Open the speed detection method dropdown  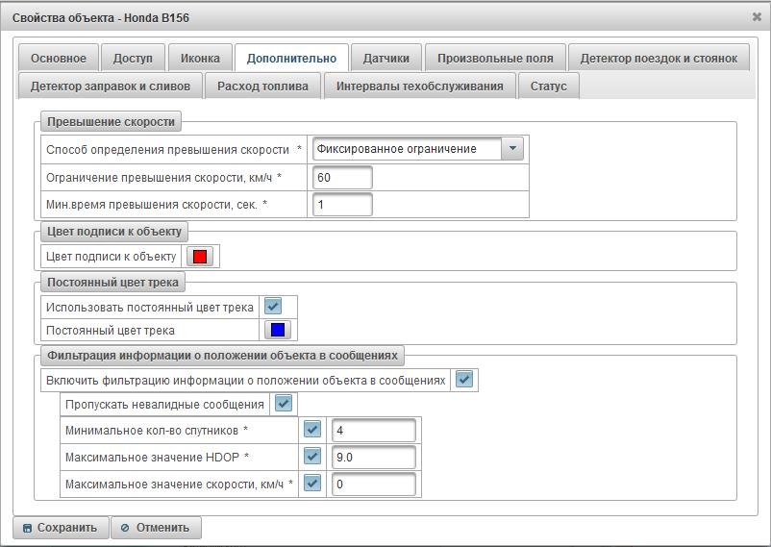pos(512,148)
